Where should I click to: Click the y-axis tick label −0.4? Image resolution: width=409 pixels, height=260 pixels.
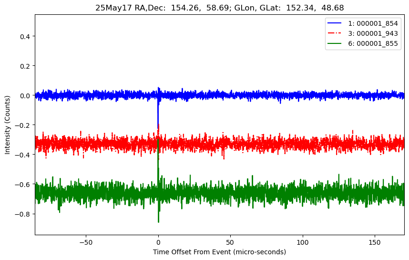[x=23, y=155]
